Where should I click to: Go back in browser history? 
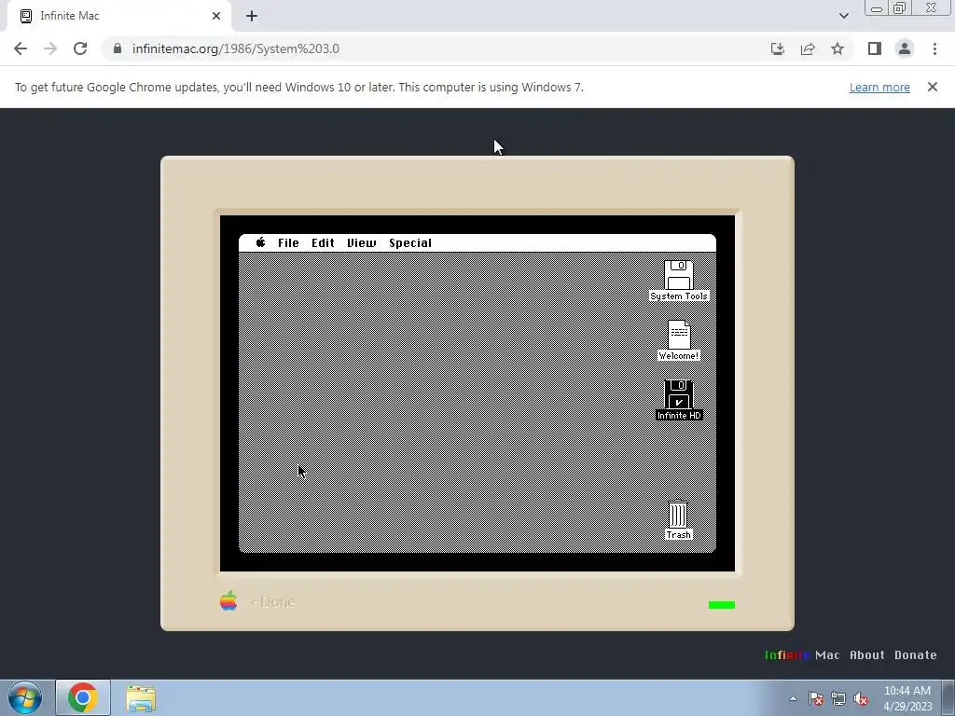[21, 48]
